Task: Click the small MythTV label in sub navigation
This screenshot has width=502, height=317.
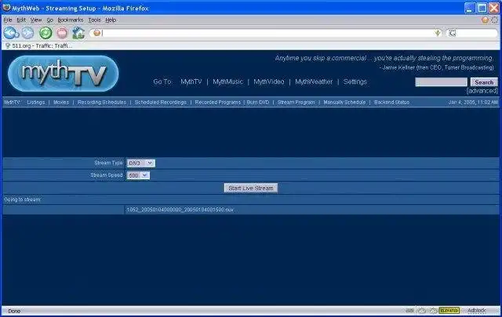Action: [12, 103]
